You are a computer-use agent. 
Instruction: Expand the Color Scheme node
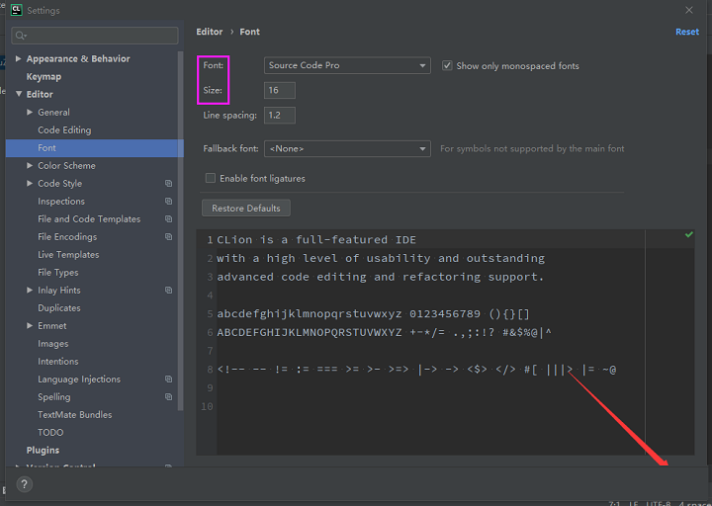coord(30,166)
